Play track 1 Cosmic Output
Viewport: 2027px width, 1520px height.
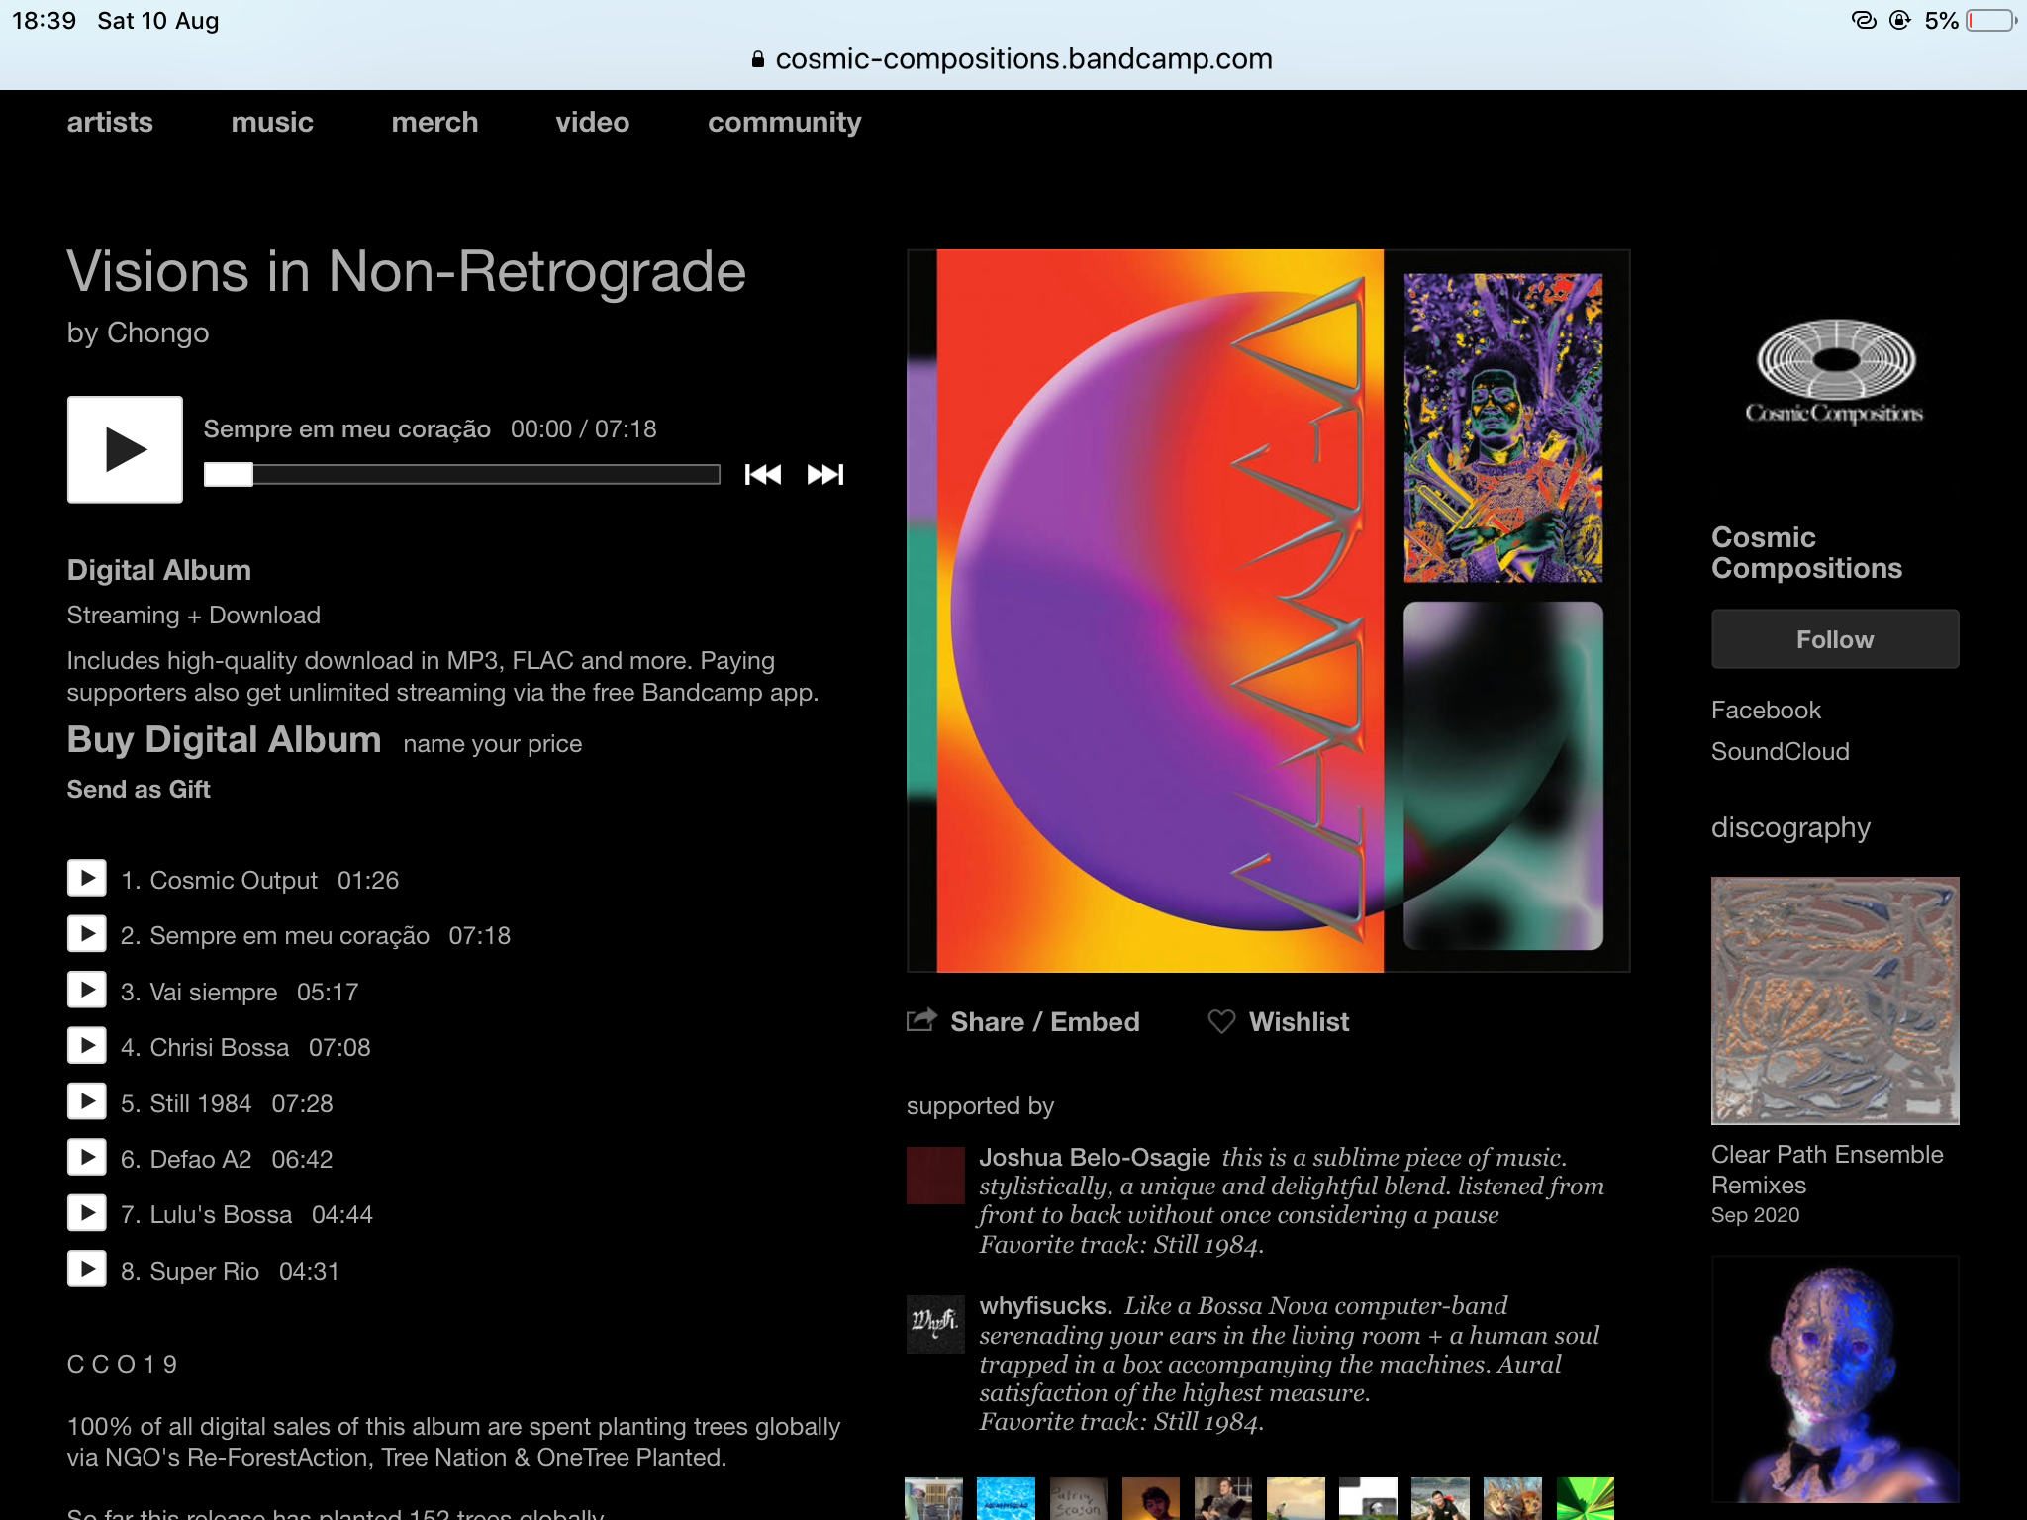(x=87, y=878)
